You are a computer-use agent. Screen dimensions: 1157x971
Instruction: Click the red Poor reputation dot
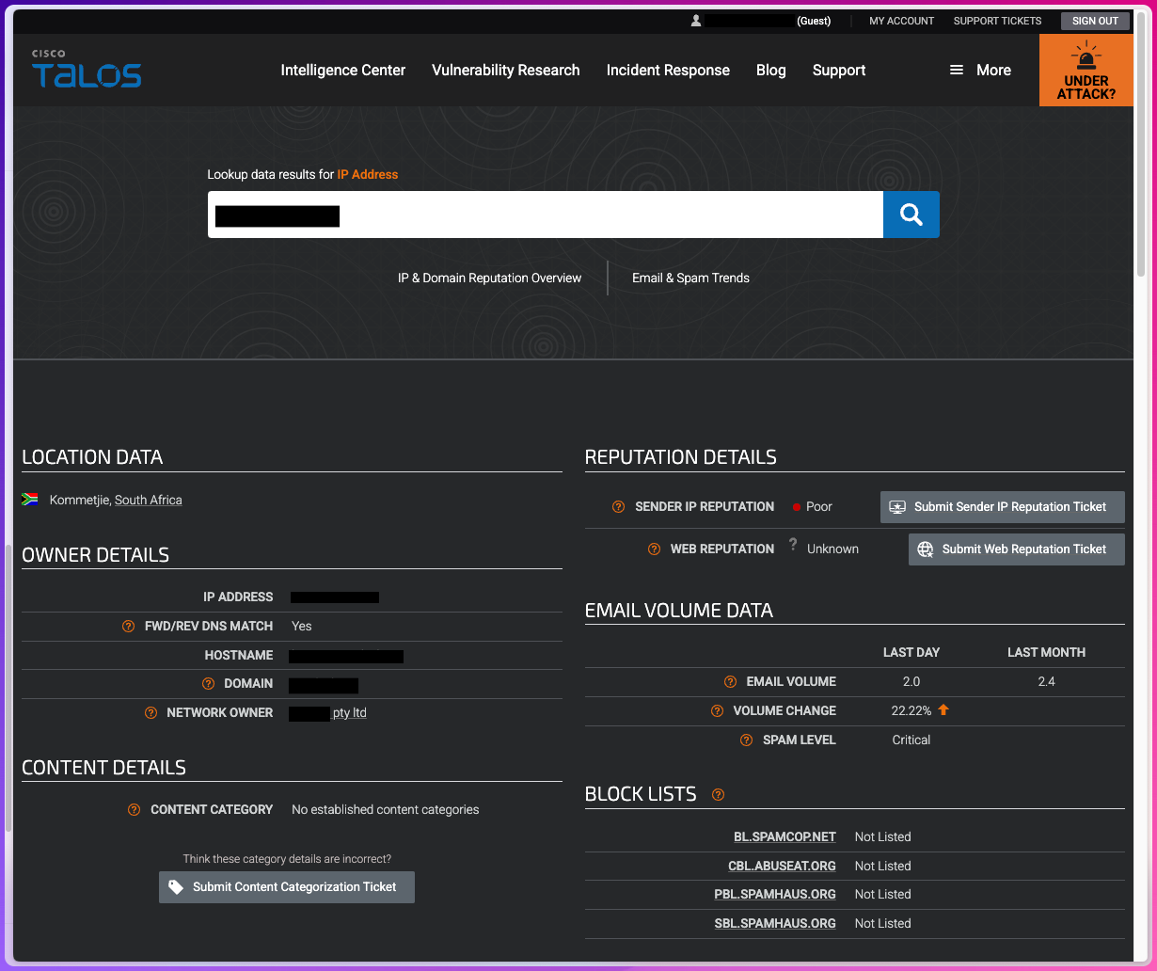[x=797, y=507]
